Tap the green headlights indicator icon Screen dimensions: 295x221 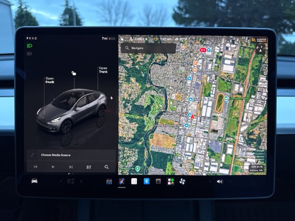pyautogui.click(x=29, y=46)
